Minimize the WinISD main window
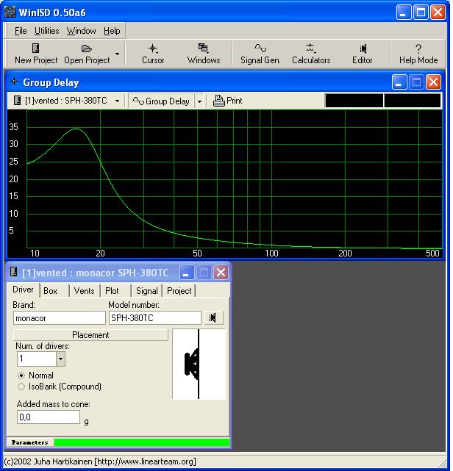453x471 pixels. [x=404, y=12]
